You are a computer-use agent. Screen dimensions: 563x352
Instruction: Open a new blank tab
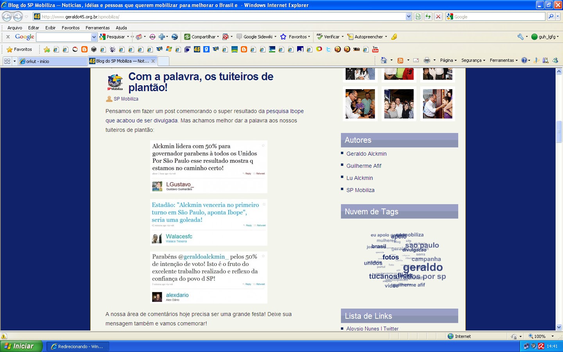[163, 61]
